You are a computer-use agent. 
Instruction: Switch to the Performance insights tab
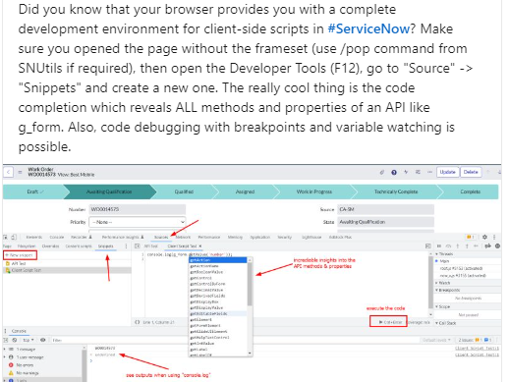(x=122, y=237)
